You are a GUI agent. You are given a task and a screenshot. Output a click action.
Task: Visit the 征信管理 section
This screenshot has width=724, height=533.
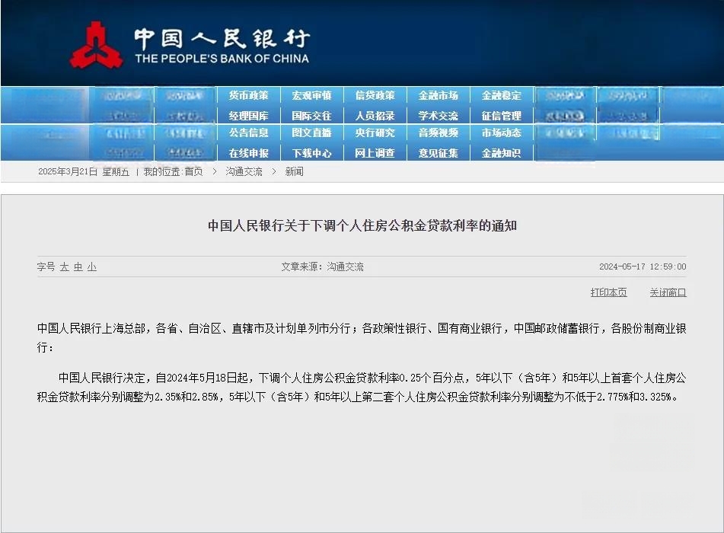pos(502,116)
